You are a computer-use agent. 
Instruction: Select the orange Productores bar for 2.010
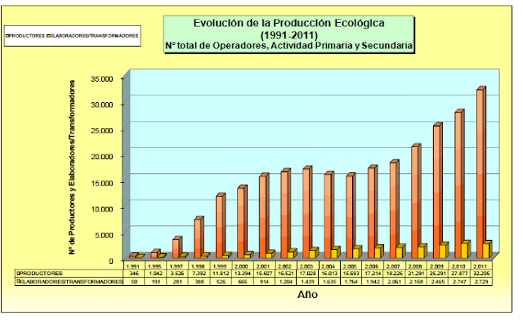click(459, 184)
